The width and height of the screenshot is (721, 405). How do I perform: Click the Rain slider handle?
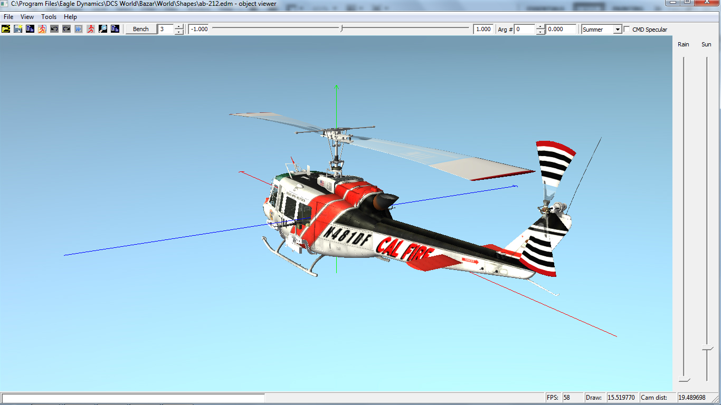pos(684,380)
